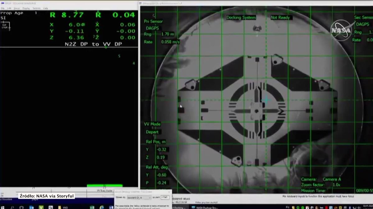Click the system clock in the taskbar
This screenshot has width=373, height=209.
(x=365, y=207)
